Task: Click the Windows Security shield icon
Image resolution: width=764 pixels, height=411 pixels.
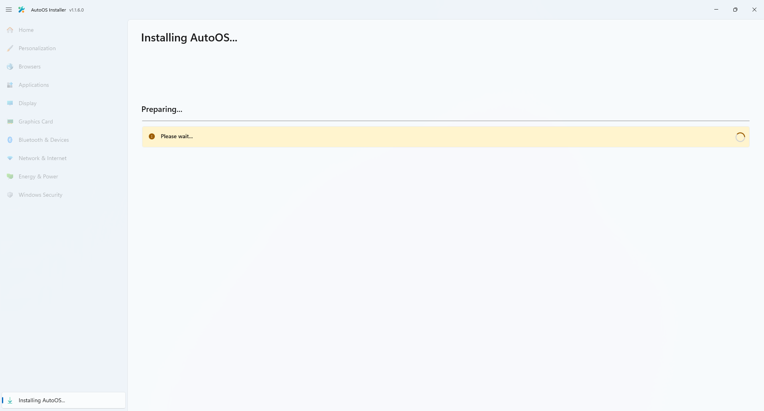Action: point(10,195)
